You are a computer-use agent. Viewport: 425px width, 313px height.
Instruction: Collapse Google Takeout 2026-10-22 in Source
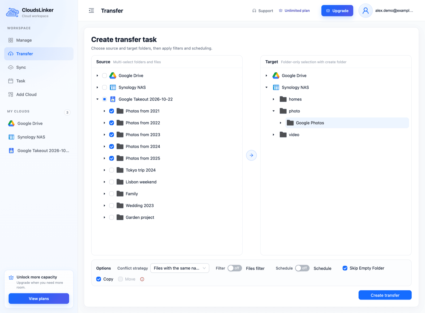click(x=97, y=99)
